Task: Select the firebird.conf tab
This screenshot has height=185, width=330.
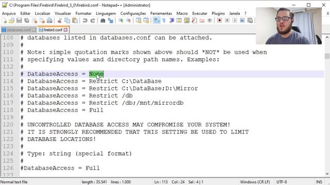Action: click(x=54, y=30)
